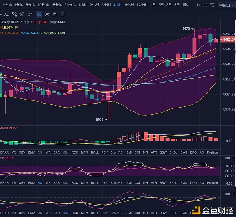This screenshot has height=217, width=236.
Task: Select the active 4小时 timeframe
Action: coord(118,5)
